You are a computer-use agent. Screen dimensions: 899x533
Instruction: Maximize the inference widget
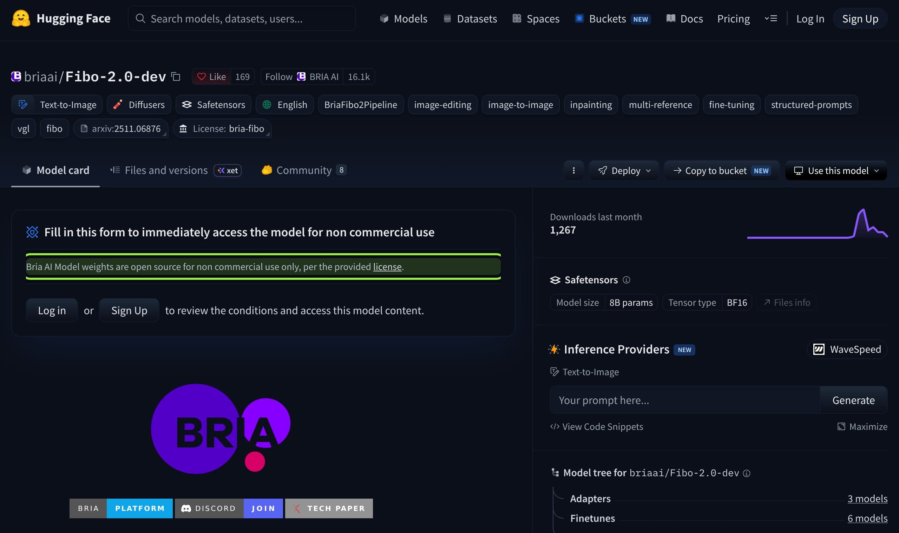(x=862, y=426)
